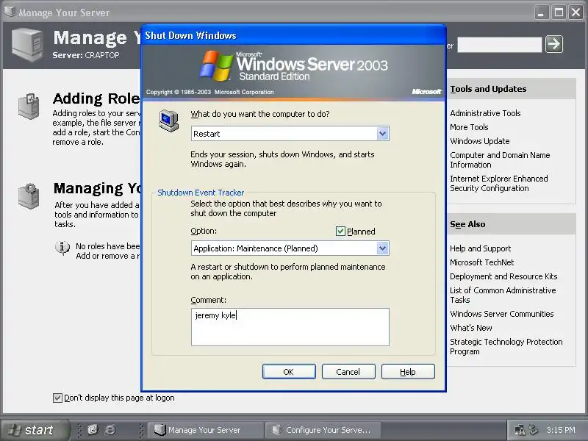Screen dimensions: 588x441
Task: Launch Internet Explorer from quick launch
Action: tap(110, 429)
